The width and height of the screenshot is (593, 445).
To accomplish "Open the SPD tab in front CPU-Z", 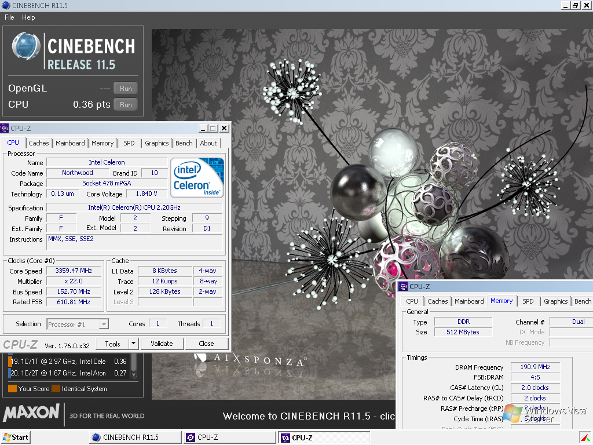I will (129, 143).
